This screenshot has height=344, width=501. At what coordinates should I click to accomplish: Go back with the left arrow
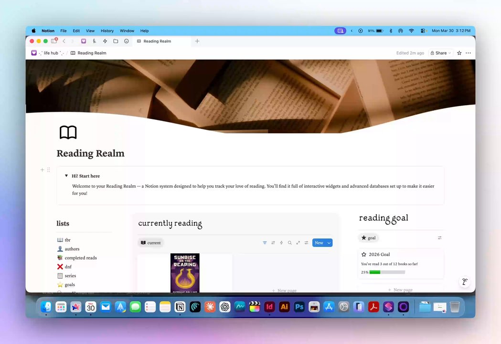[x=64, y=41]
